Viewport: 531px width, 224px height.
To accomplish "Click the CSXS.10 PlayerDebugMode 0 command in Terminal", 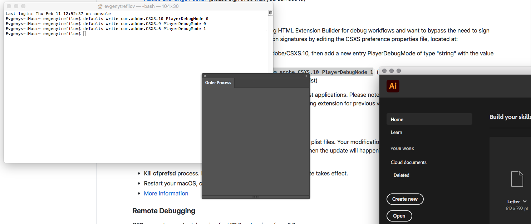I will click(x=146, y=19).
